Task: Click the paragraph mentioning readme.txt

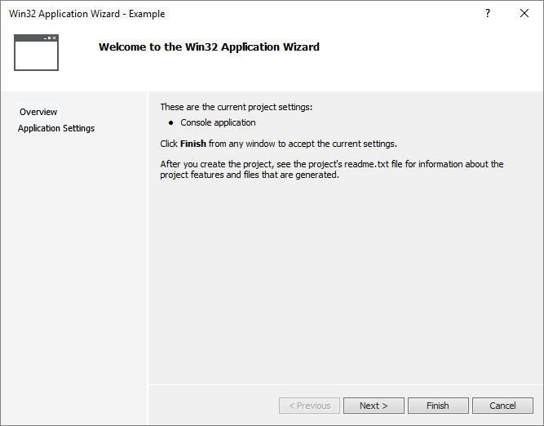Action: [x=332, y=170]
